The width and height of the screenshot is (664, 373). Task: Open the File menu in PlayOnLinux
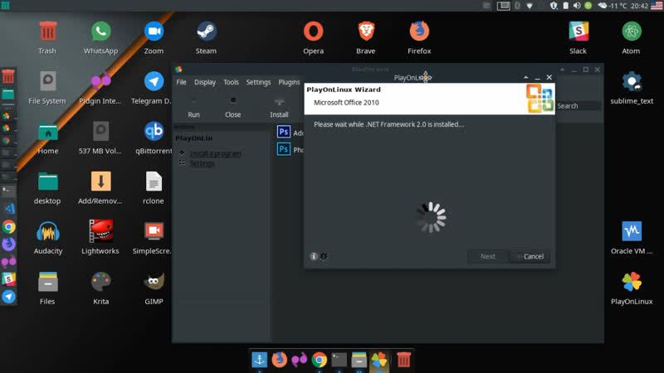coord(181,82)
